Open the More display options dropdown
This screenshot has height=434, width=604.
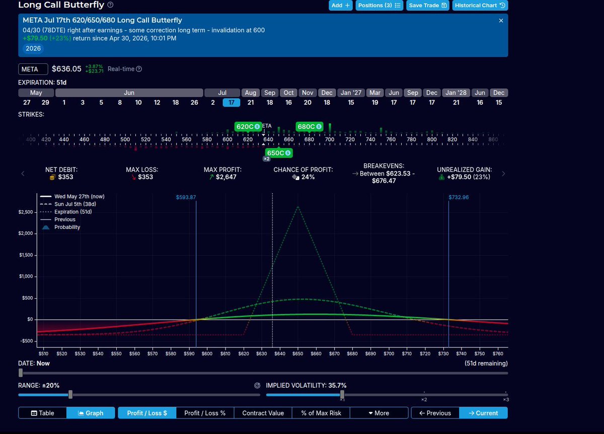pos(379,413)
